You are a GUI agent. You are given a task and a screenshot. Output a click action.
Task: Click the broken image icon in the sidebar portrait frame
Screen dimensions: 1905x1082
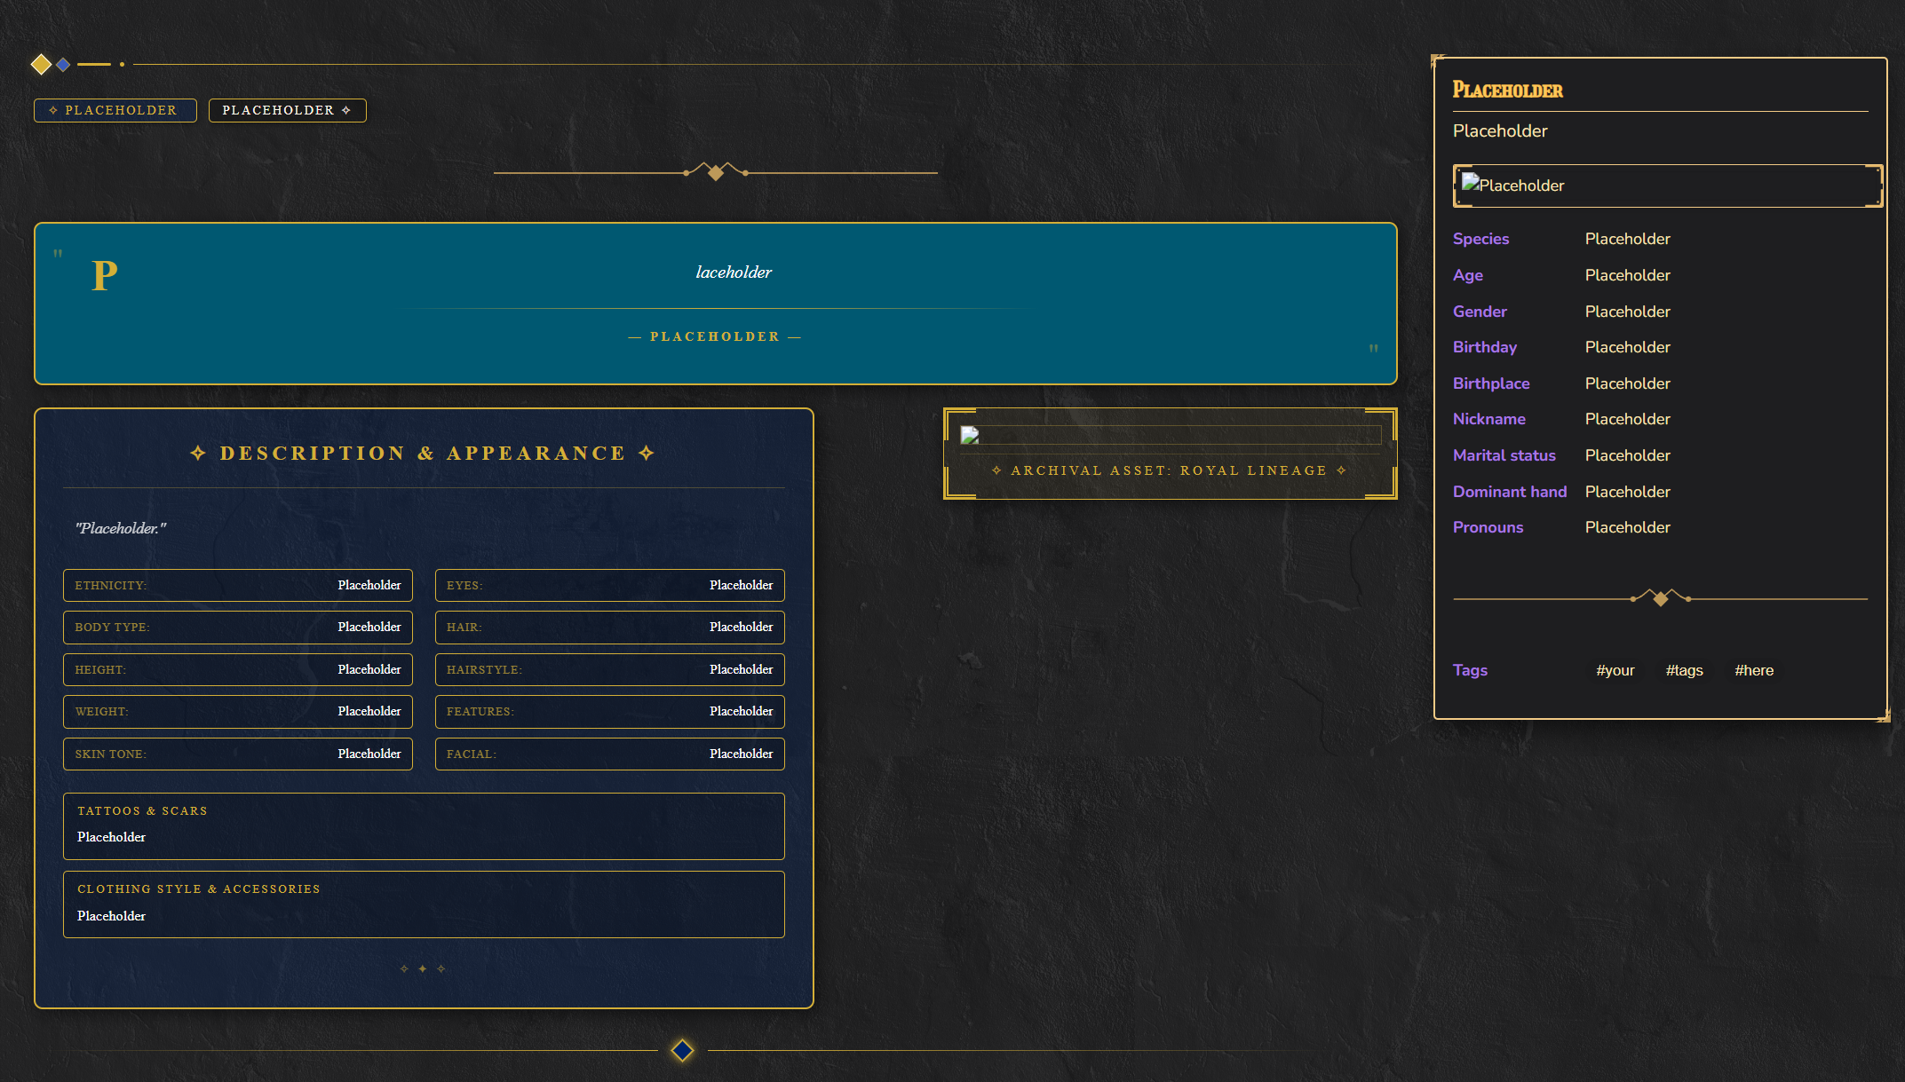1471,185
